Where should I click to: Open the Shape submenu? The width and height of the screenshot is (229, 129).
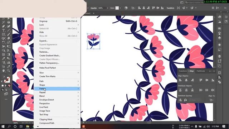point(57,85)
